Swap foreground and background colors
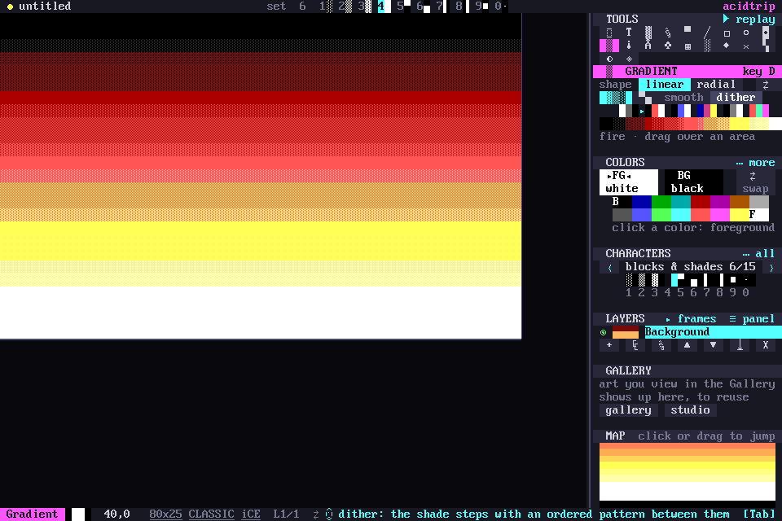Image resolution: width=782 pixels, height=521 pixels. (755, 182)
